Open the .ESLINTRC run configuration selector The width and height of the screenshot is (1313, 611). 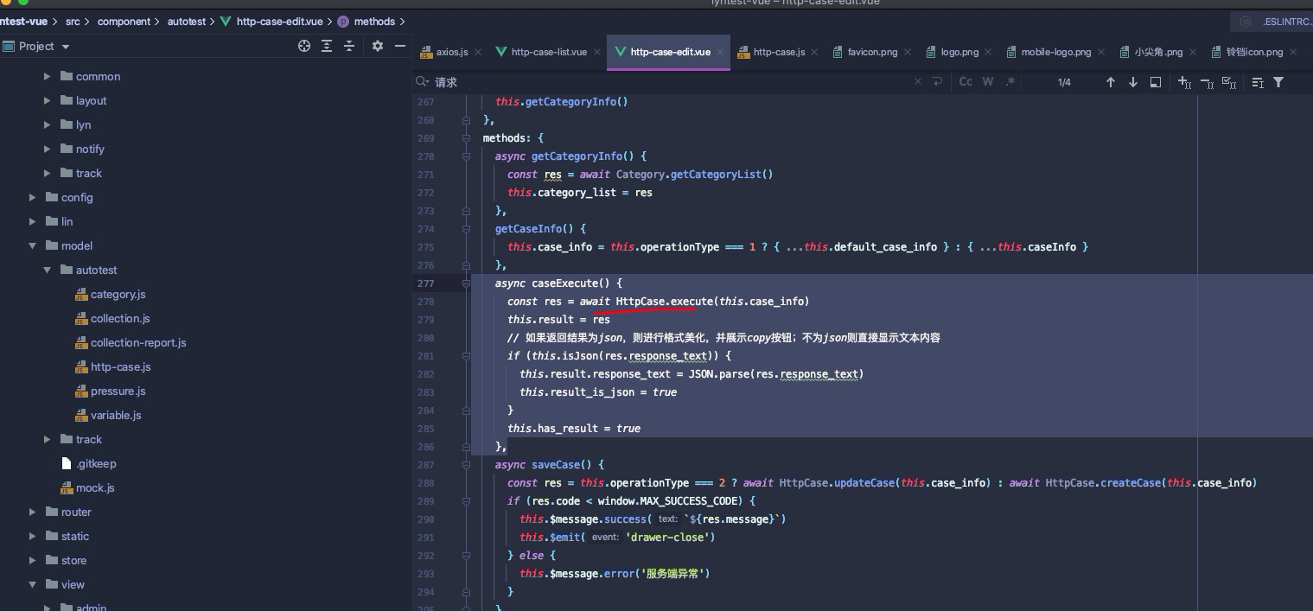click(x=1274, y=22)
